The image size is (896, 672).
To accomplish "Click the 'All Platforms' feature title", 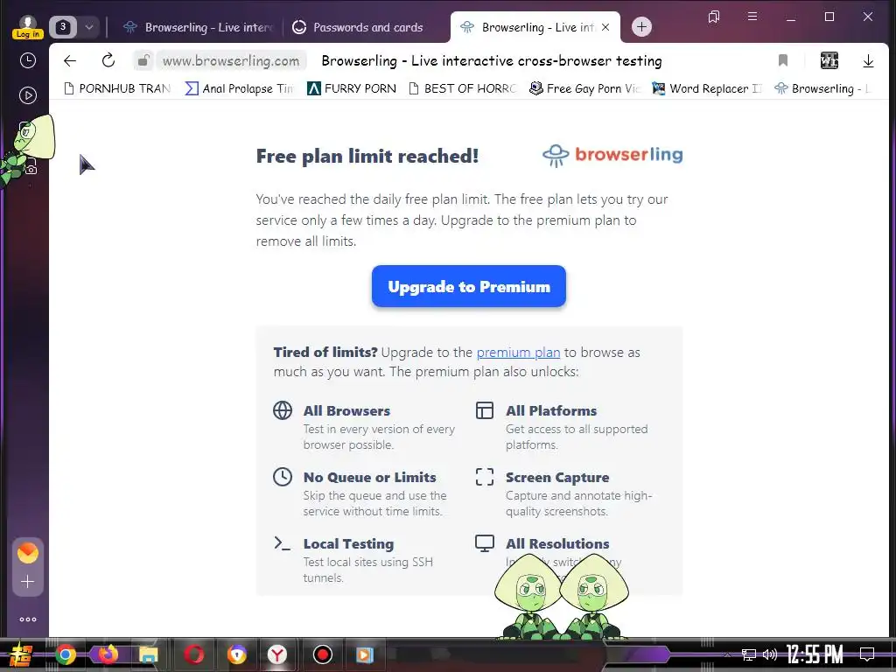I will [551, 411].
